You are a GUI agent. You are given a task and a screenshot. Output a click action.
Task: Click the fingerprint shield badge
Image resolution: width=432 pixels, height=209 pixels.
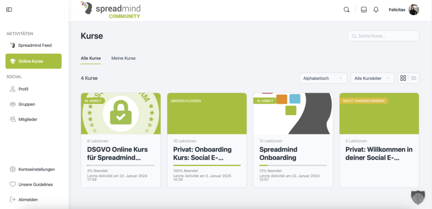coord(418,197)
